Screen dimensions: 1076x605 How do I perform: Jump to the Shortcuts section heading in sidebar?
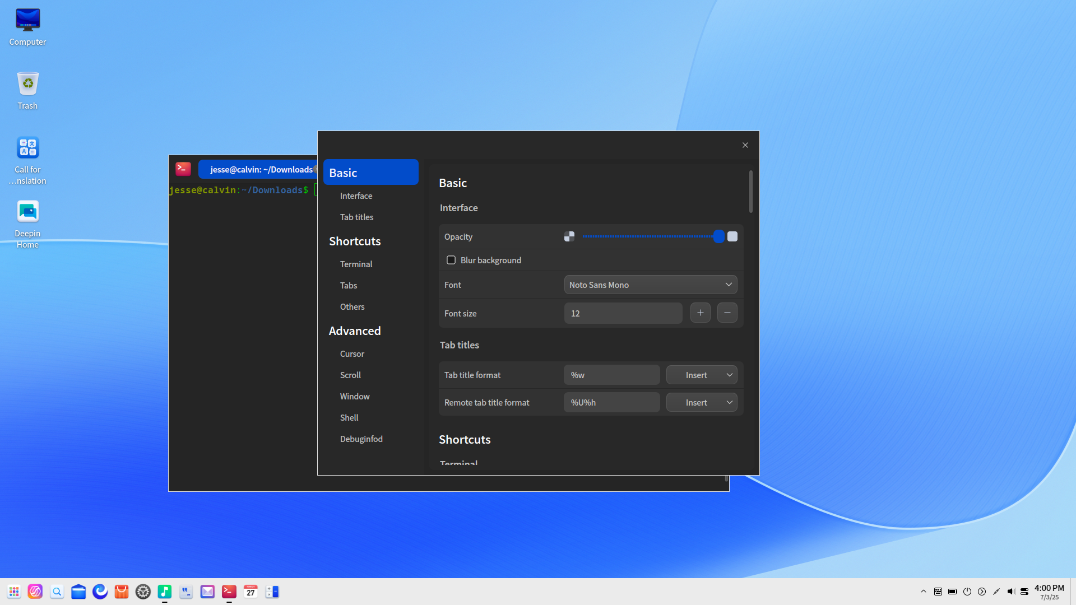(355, 241)
